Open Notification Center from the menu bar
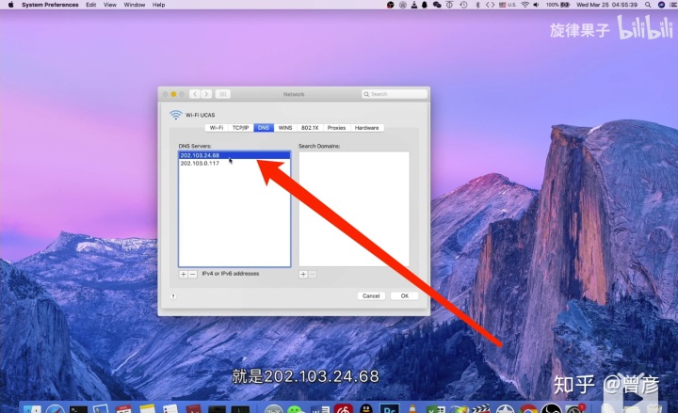678x413 pixels. [673, 5]
